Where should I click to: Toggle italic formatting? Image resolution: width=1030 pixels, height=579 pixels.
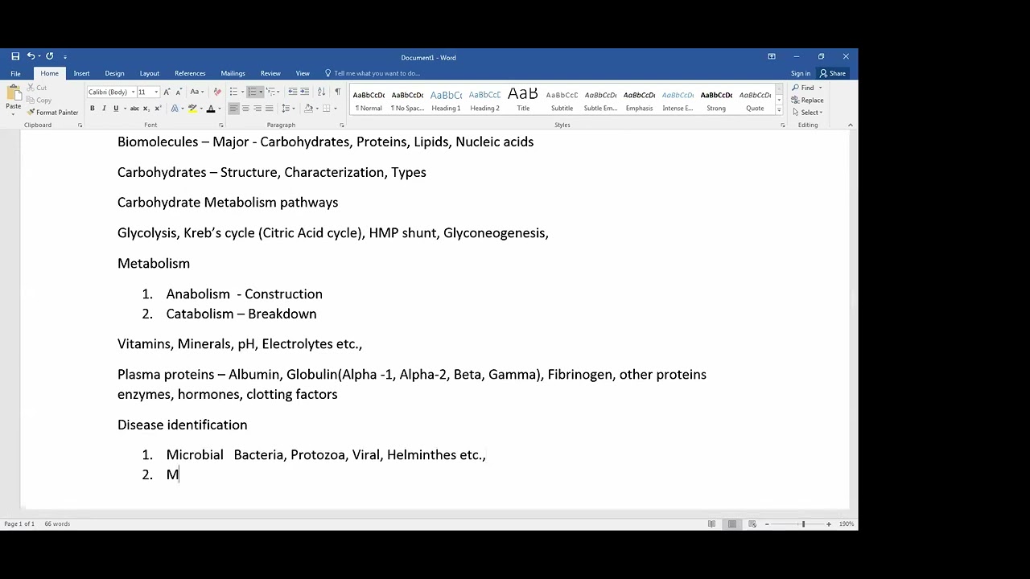[x=104, y=109]
